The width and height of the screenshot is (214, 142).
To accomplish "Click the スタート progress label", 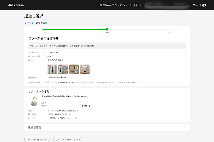I will click(45, 32).
